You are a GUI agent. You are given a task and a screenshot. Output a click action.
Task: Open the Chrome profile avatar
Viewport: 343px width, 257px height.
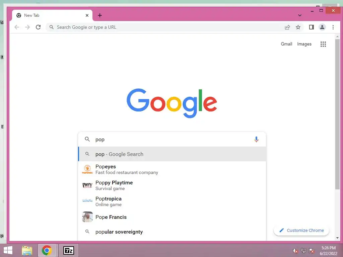click(x=322, y=27)
